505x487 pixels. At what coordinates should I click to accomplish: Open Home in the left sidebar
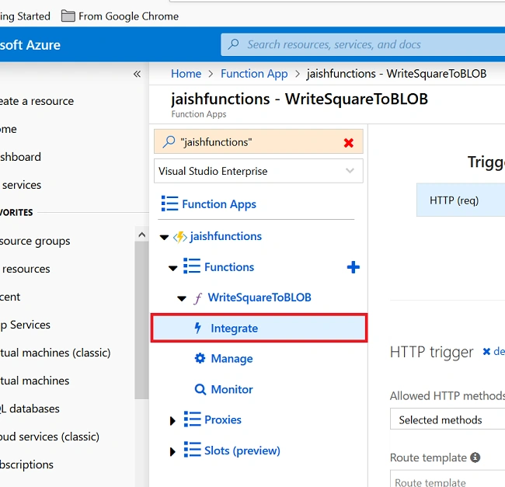pyautogui.click(x=9, y=129)
